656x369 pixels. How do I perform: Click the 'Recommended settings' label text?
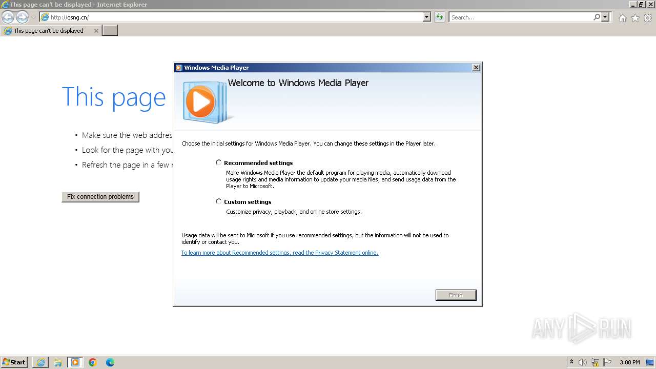(258, 163)
